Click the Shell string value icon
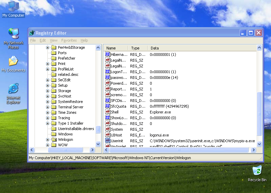 click(107, 112)
